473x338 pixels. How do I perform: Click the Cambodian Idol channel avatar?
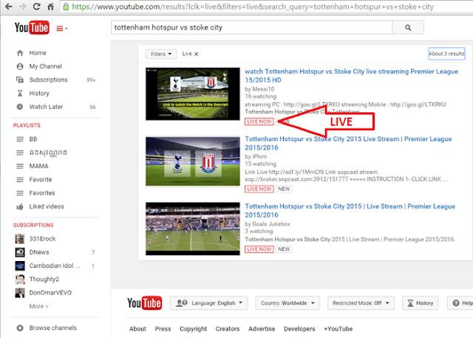click(20, 266)
